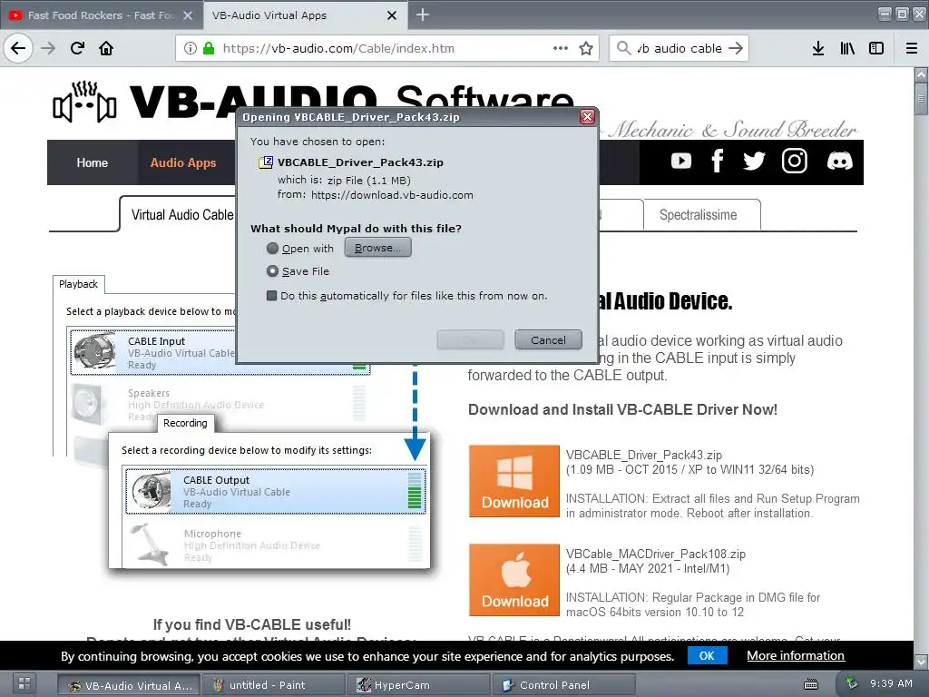The image size is (929, 697).
Task: Open VB-Audio Twitter bird icon
Action: (754, 161)
